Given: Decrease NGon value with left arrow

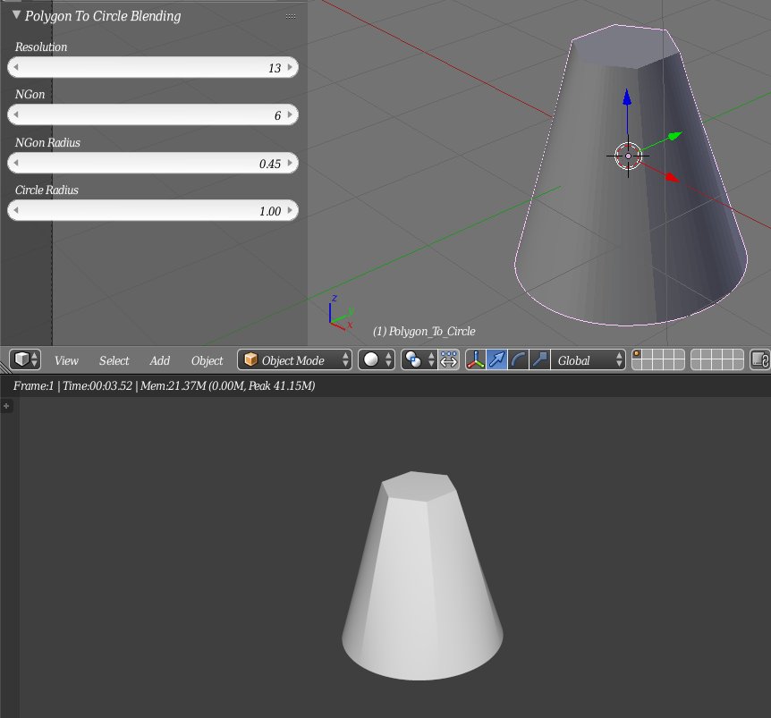Looking at the screenshot, I should (x=14, y=115).
